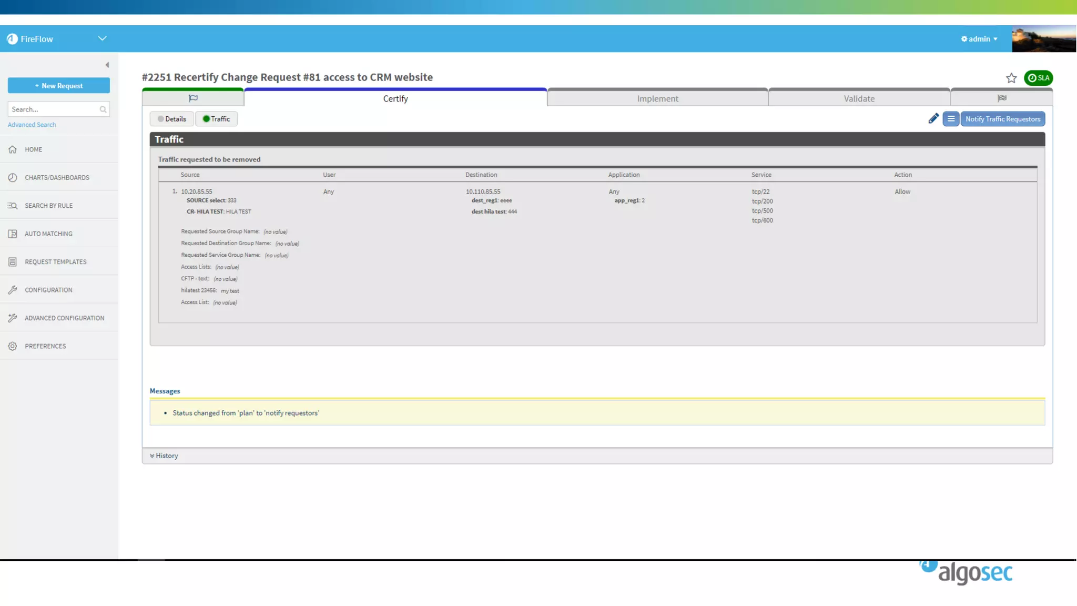This screenshot has width=1077, height=606.
Task: Select the Details view toggle
Action: pos(172,119)
